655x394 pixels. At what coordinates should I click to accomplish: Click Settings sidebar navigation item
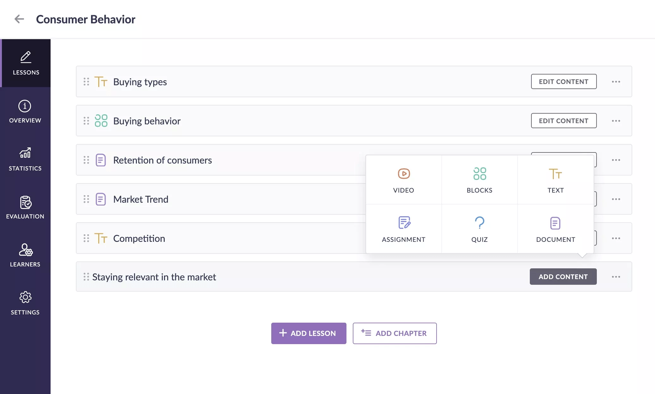click(x=25, y=302)
